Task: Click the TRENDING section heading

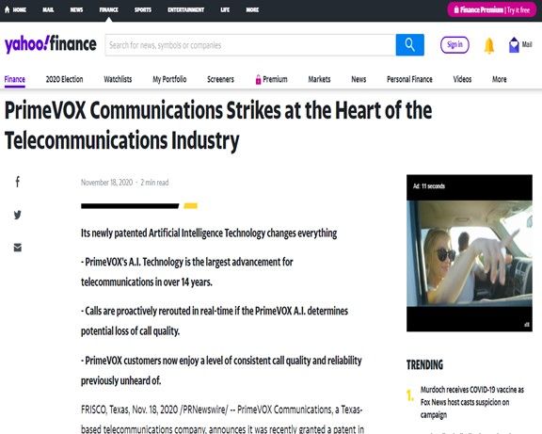Action: (424, 365)
